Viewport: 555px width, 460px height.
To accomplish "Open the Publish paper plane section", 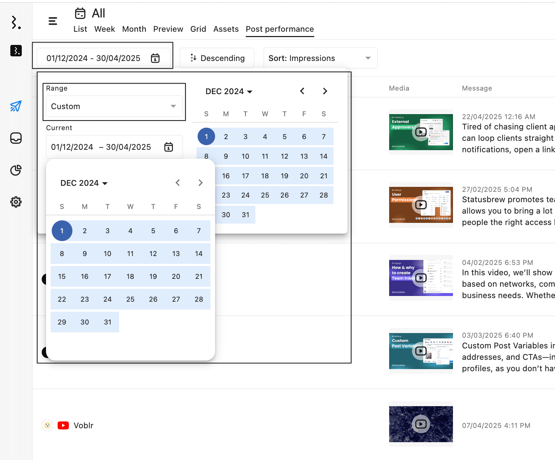I will pos(16,106).
